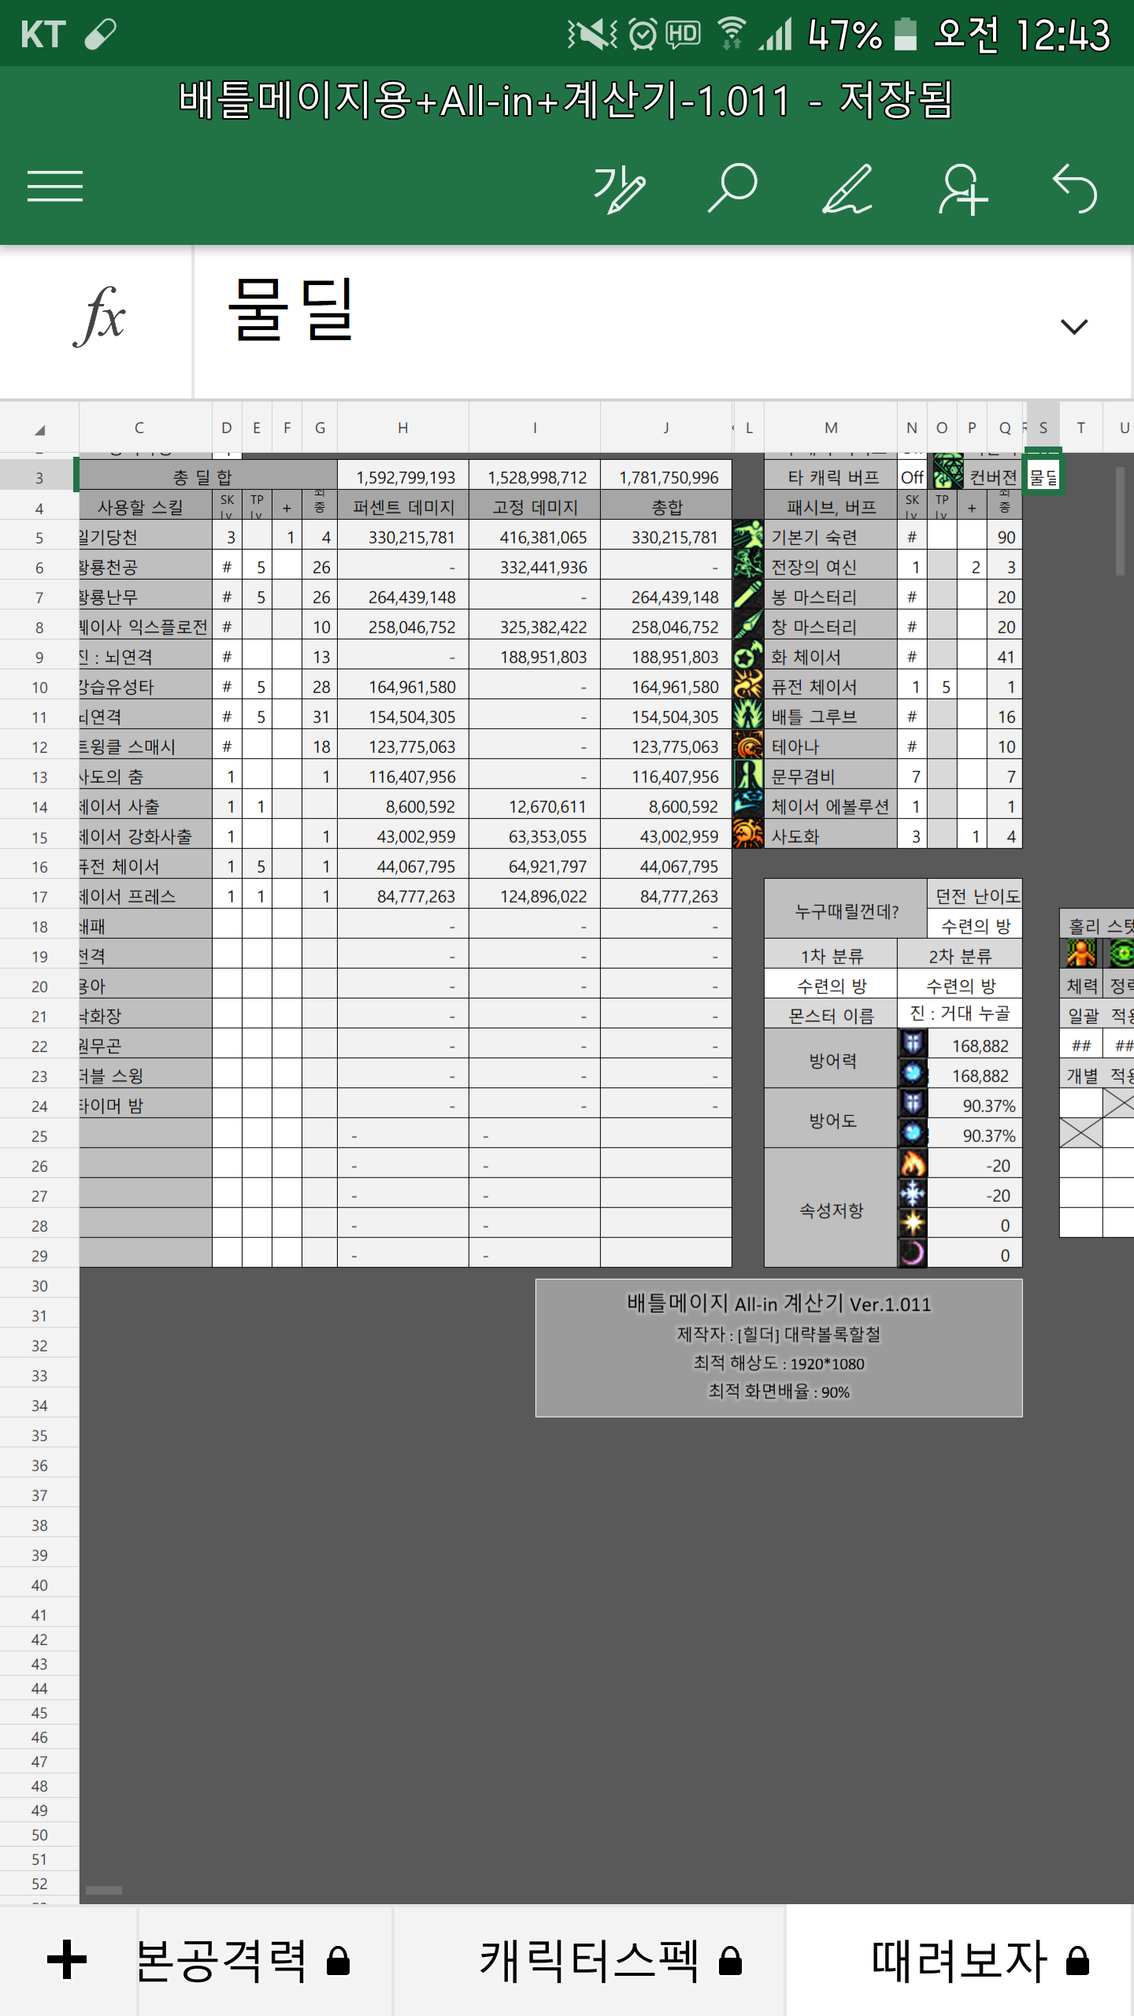
Task: Tap the ink drawing pen icon
Action: (x=619, y=189)
